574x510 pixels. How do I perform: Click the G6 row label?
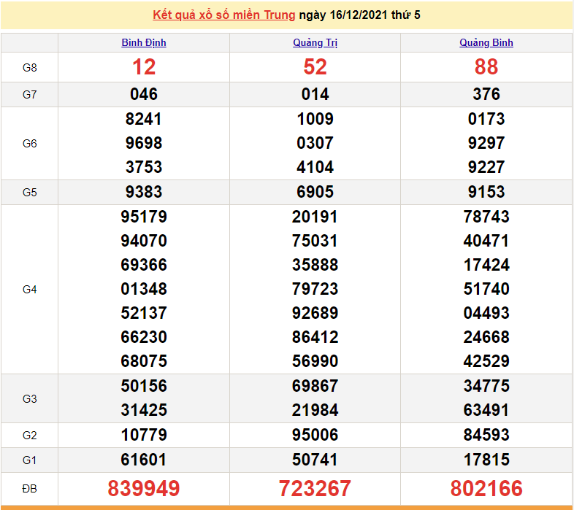coord(29,144)
